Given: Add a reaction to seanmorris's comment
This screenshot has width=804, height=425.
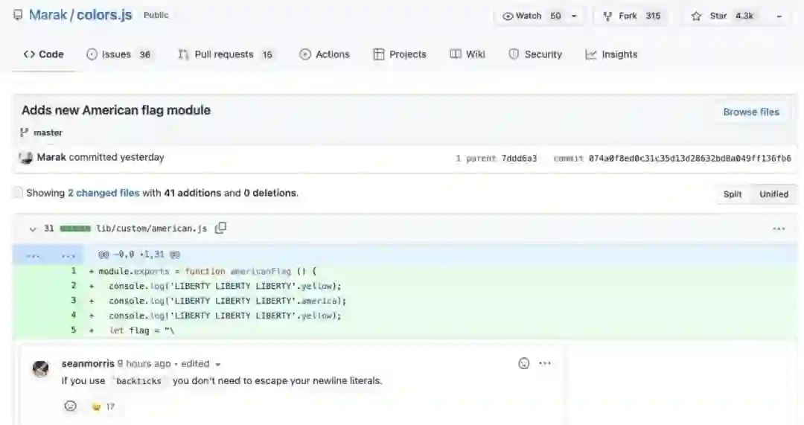Looking at the screenshot, I should [x=524, y=363].
